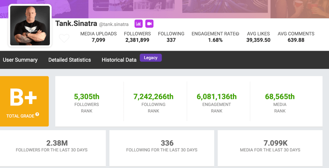Click the @tank.sinatra username handle
The width and height of the screenshot is (329, 168).
pyautogui.click(x=114, y=24)
